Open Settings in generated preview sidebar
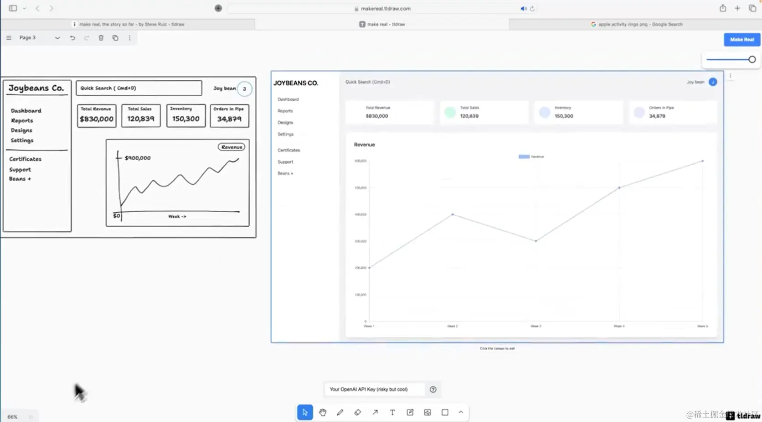Screen dimensions: 762x422 click(x=286, y=134)
